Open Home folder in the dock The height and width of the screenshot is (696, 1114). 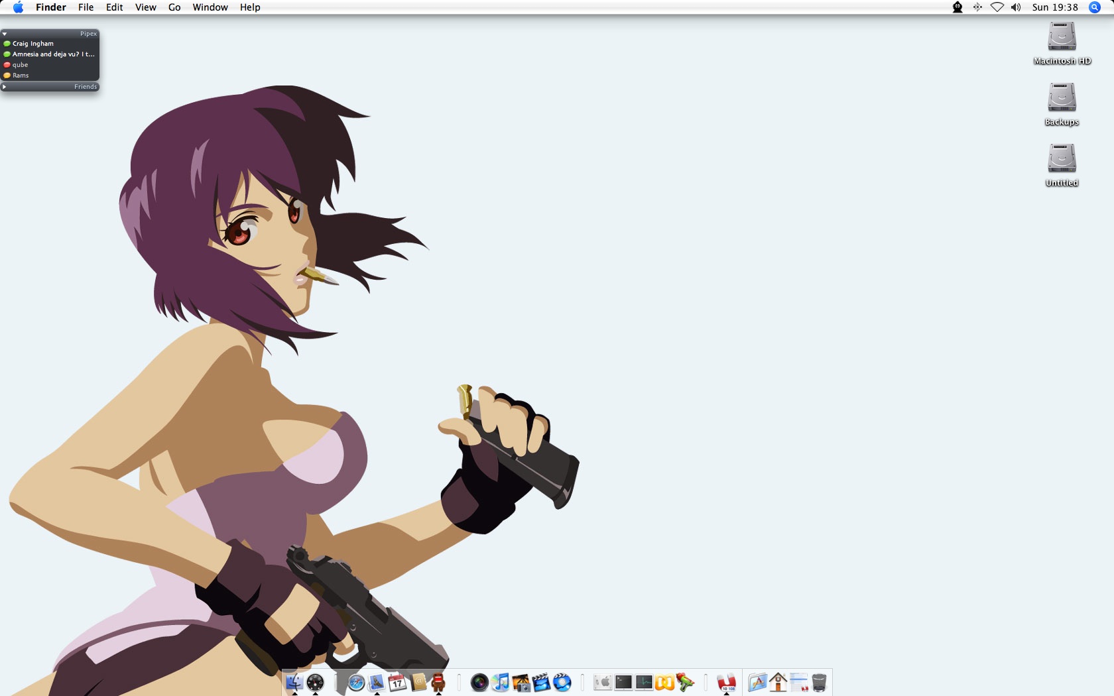coord(778,682)
